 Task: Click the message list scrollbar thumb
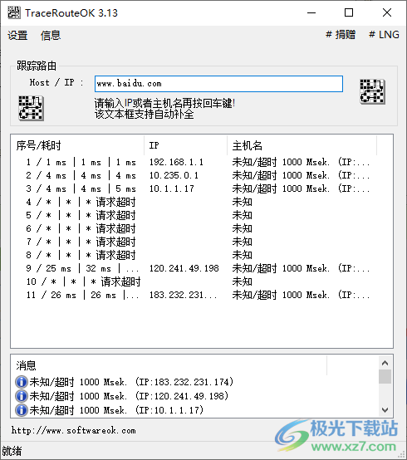point(385,376)
